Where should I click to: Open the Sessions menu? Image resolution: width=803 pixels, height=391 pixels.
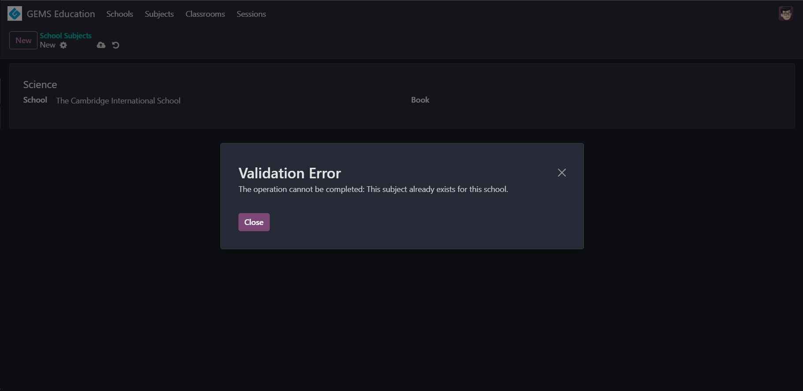click(251, 14)
